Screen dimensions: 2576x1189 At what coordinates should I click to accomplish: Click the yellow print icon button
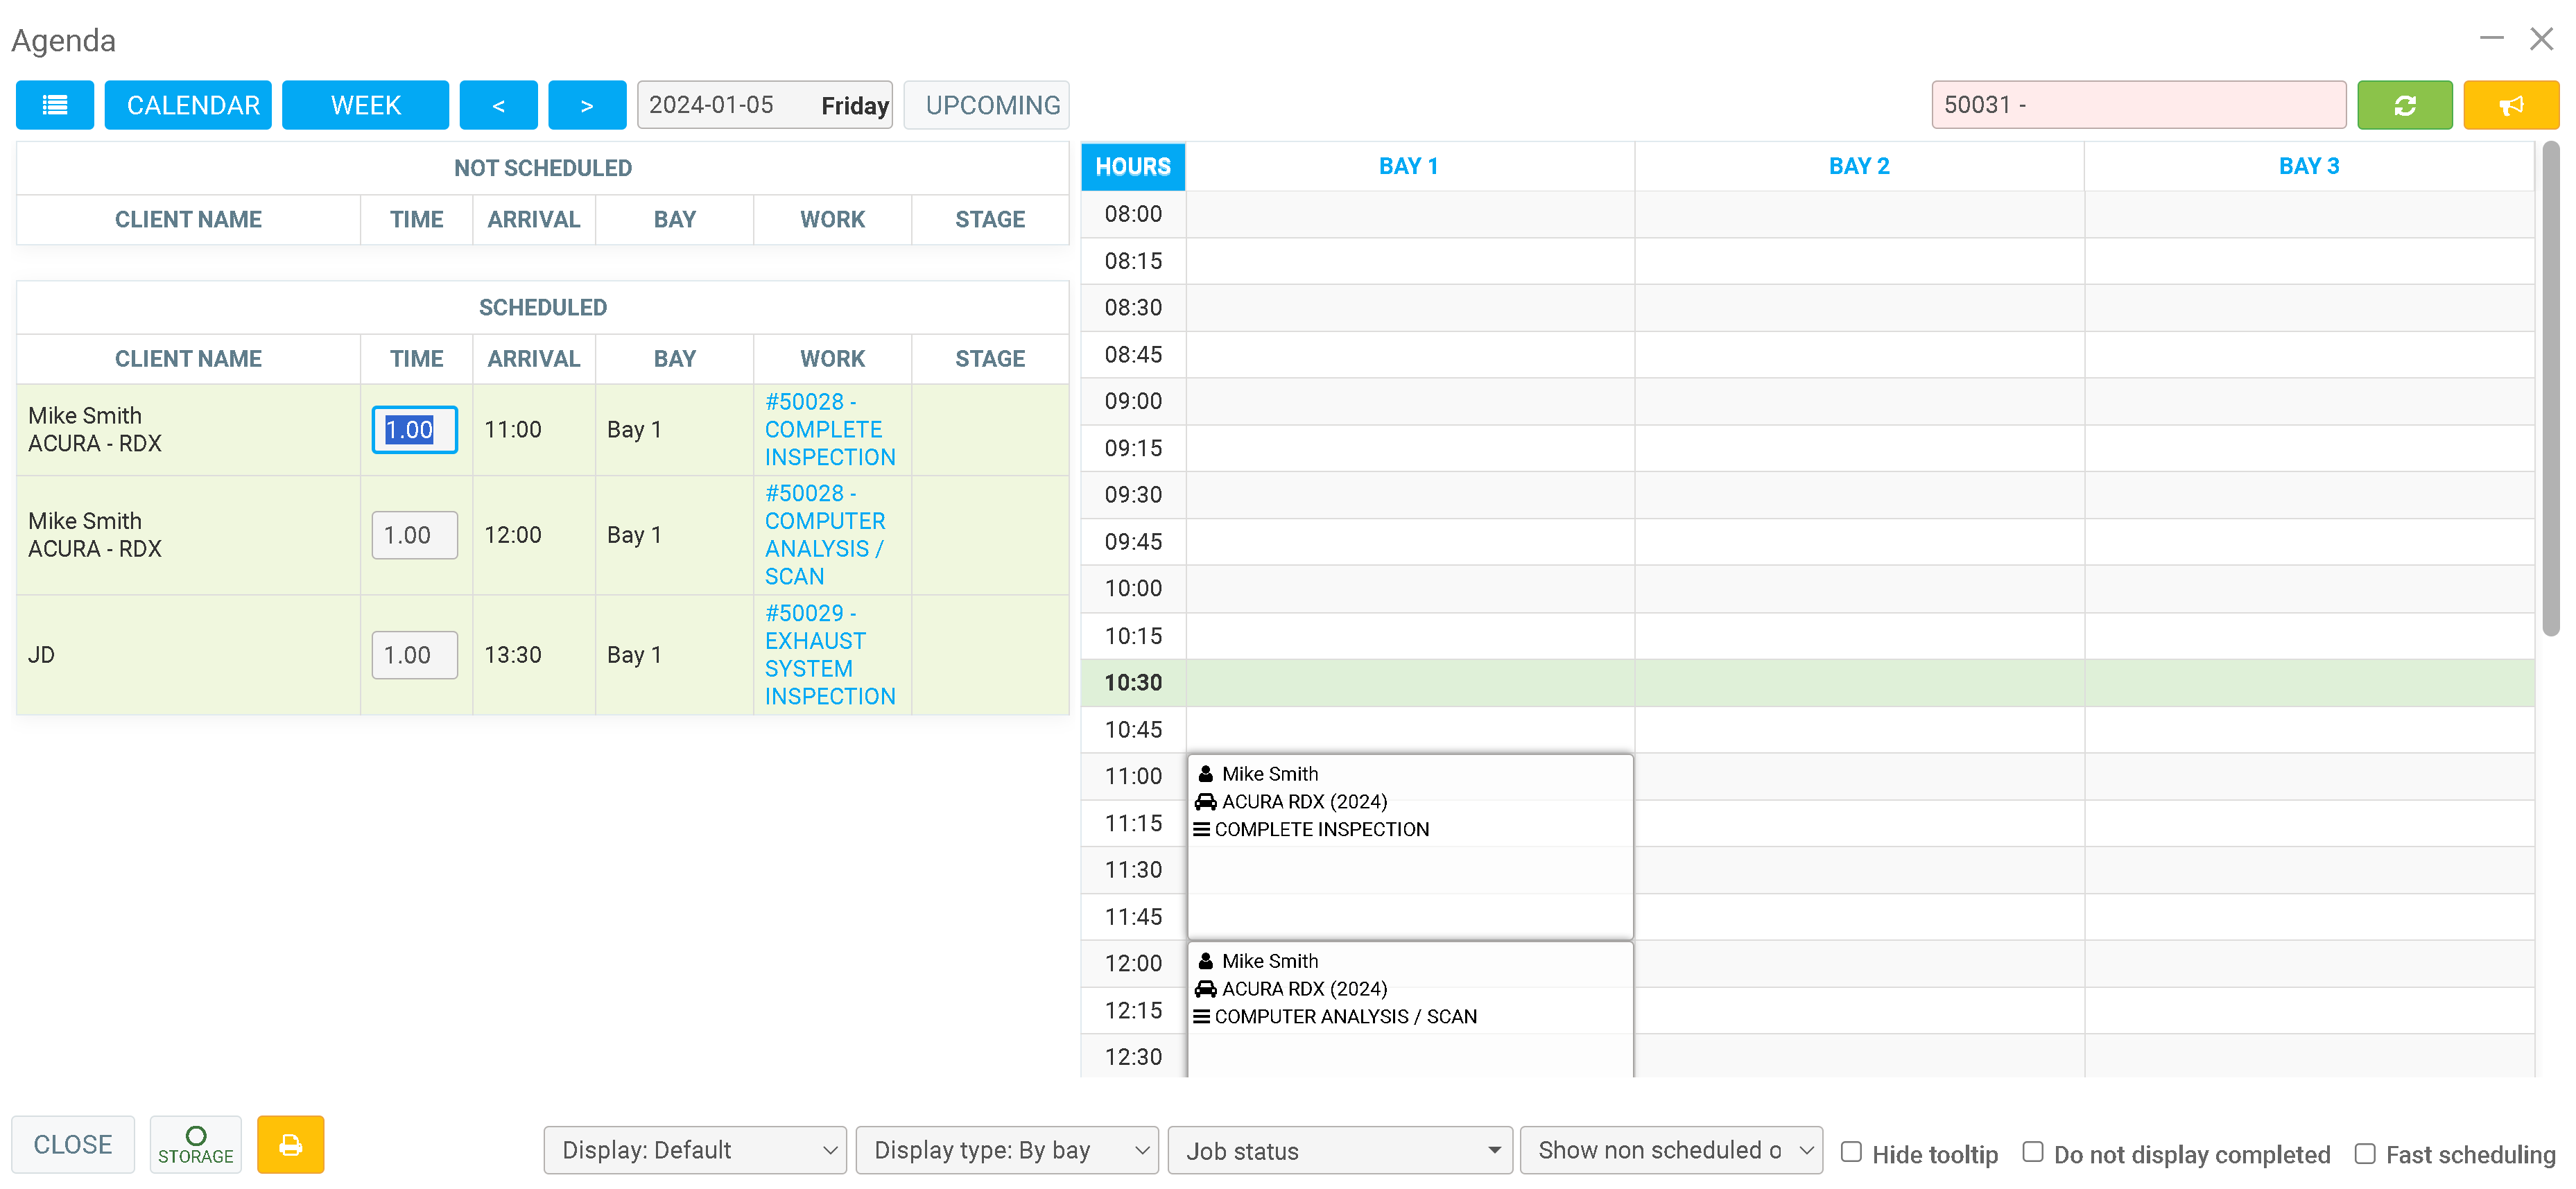tap(290, 1144)
